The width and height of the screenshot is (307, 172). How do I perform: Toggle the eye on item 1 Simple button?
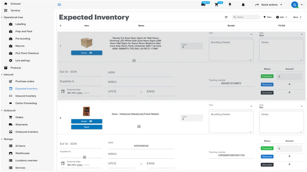[x=91, y=53]
